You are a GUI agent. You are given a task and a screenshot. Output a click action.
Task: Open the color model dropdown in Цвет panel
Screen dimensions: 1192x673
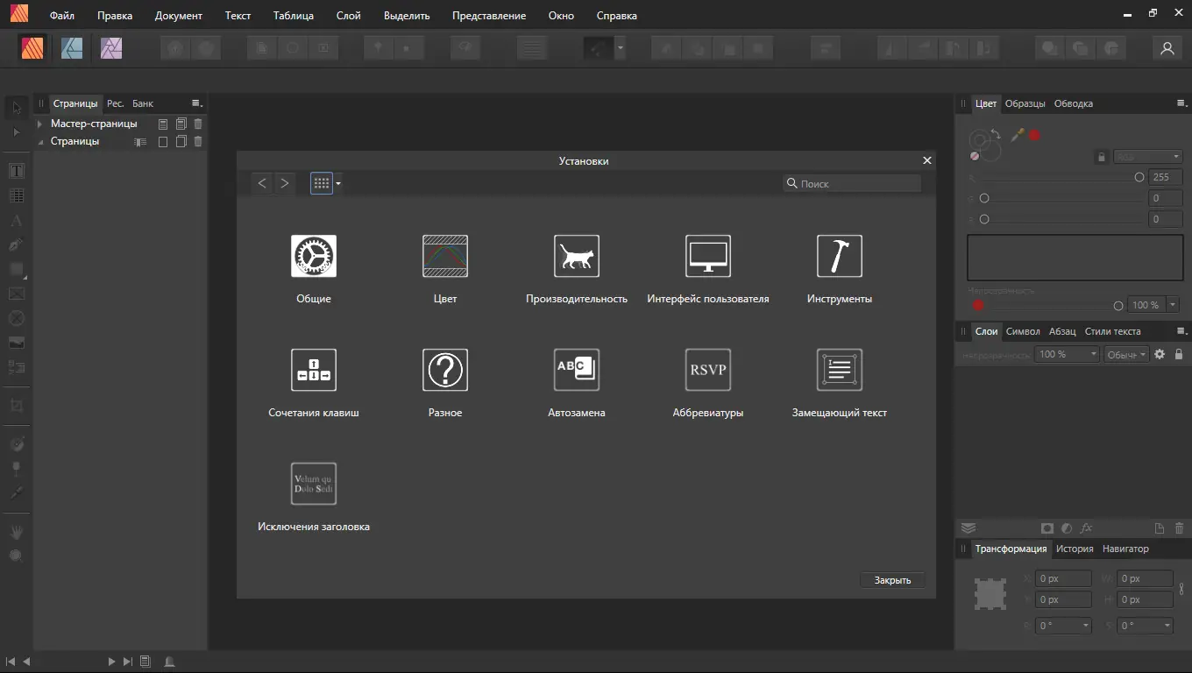[1148, 157]
